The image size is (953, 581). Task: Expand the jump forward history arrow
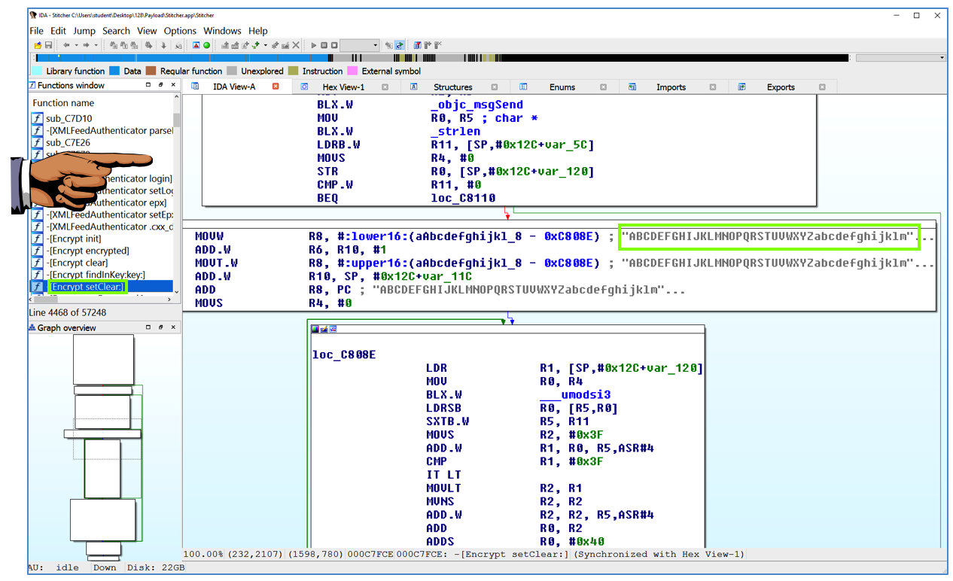(x=96, y=45)
